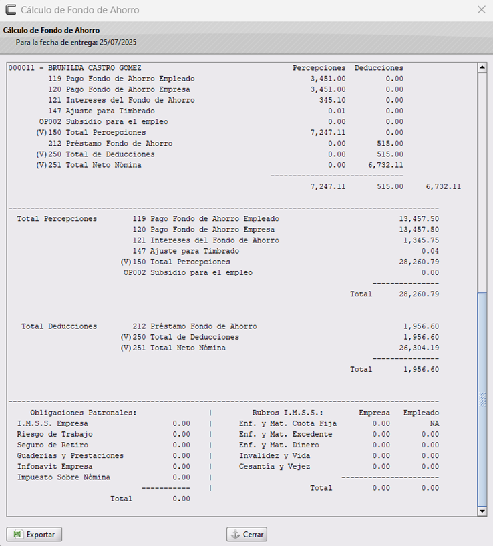This screenshot has width=493, height=546.
Task: Click the Empresa column header
Action: pos(375,413)
